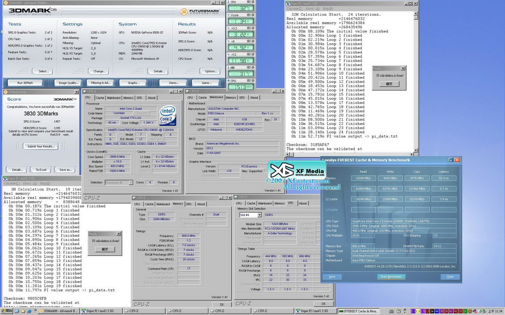505x315 pixels.
Task: Close the CPU temperature probe widget
Action: [x=253, y=2]
